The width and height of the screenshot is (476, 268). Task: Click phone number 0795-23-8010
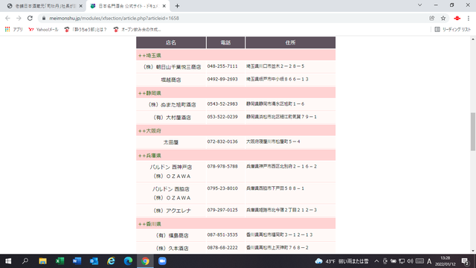pyautogui.click(x=222, y=188)
